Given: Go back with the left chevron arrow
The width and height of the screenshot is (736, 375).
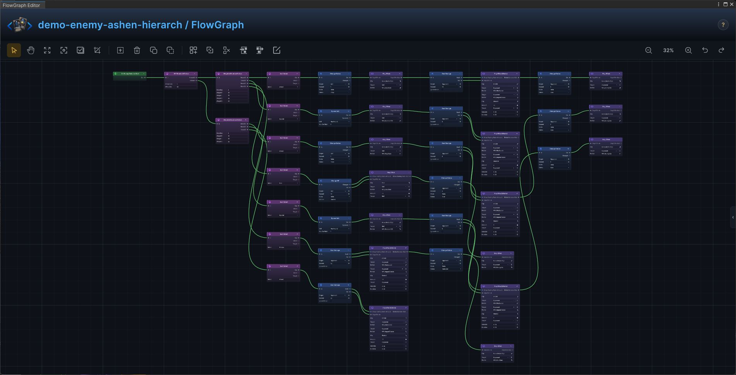Looking at the screenshot, I should click(10, 26).
